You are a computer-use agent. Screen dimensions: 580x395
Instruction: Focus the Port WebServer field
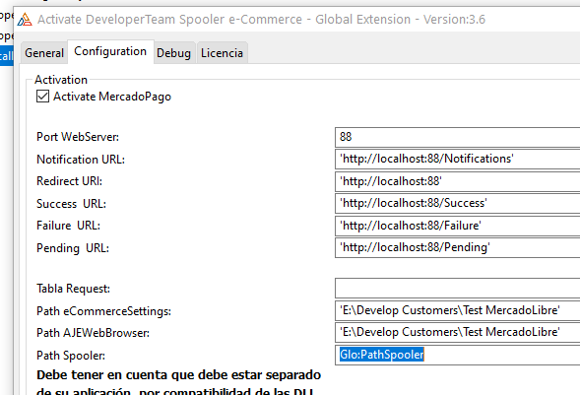coord(458,137)
